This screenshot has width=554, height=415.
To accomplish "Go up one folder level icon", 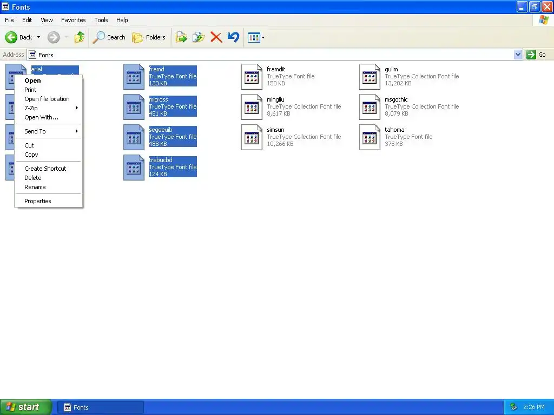I will click(80, 37).
